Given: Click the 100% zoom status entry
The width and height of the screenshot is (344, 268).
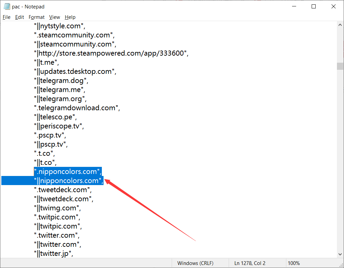Looking at the screenshot, I should coord(294,263).
